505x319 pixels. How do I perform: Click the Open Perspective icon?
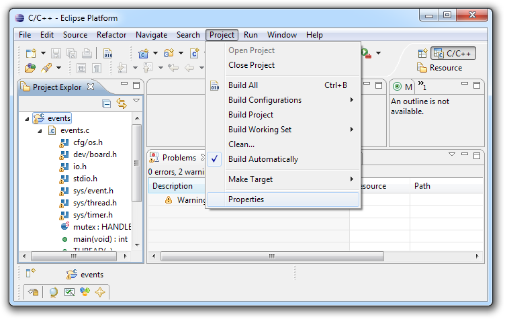point(422,53)
